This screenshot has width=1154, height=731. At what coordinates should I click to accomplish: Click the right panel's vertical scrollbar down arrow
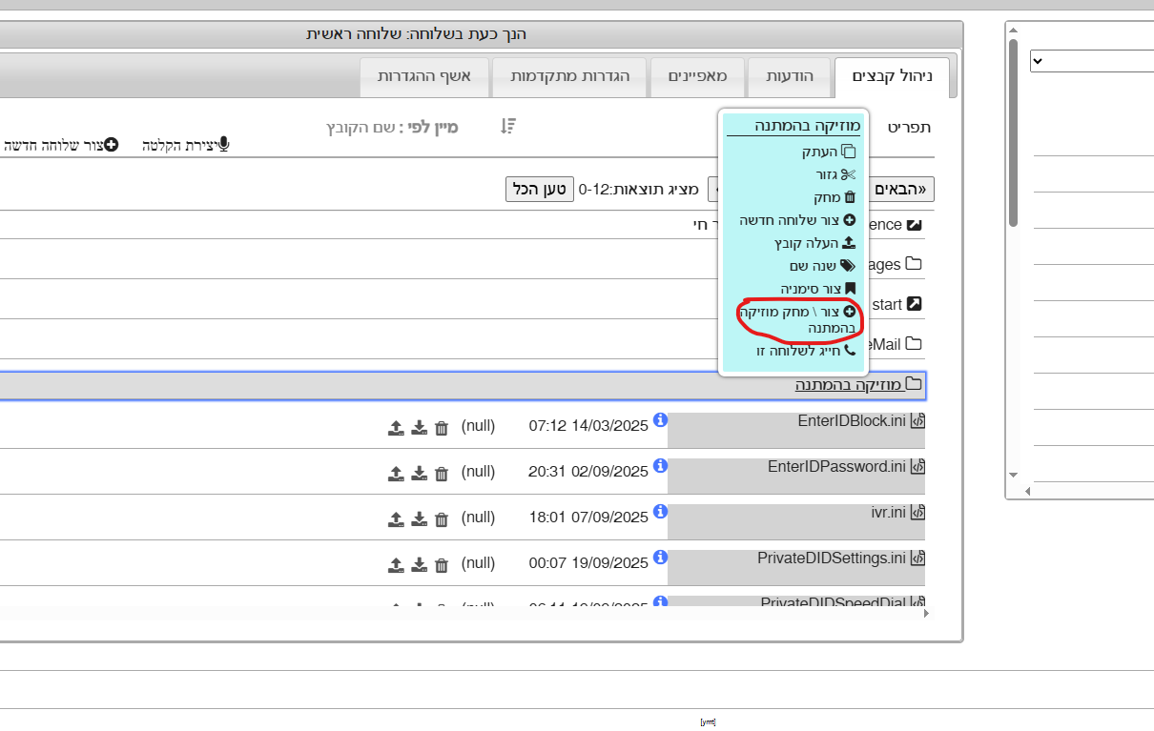1013,474
